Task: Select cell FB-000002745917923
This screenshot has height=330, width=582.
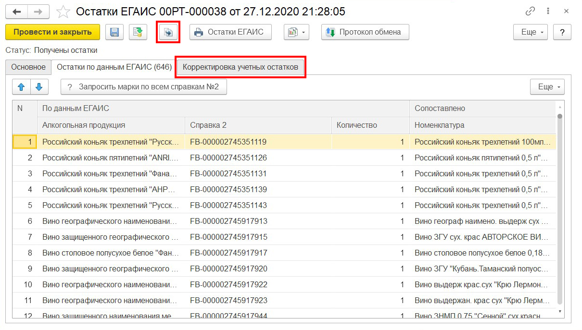Action: click(258, 300)
